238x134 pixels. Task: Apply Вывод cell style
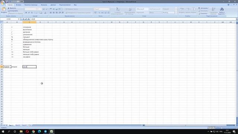pos(168,13)
